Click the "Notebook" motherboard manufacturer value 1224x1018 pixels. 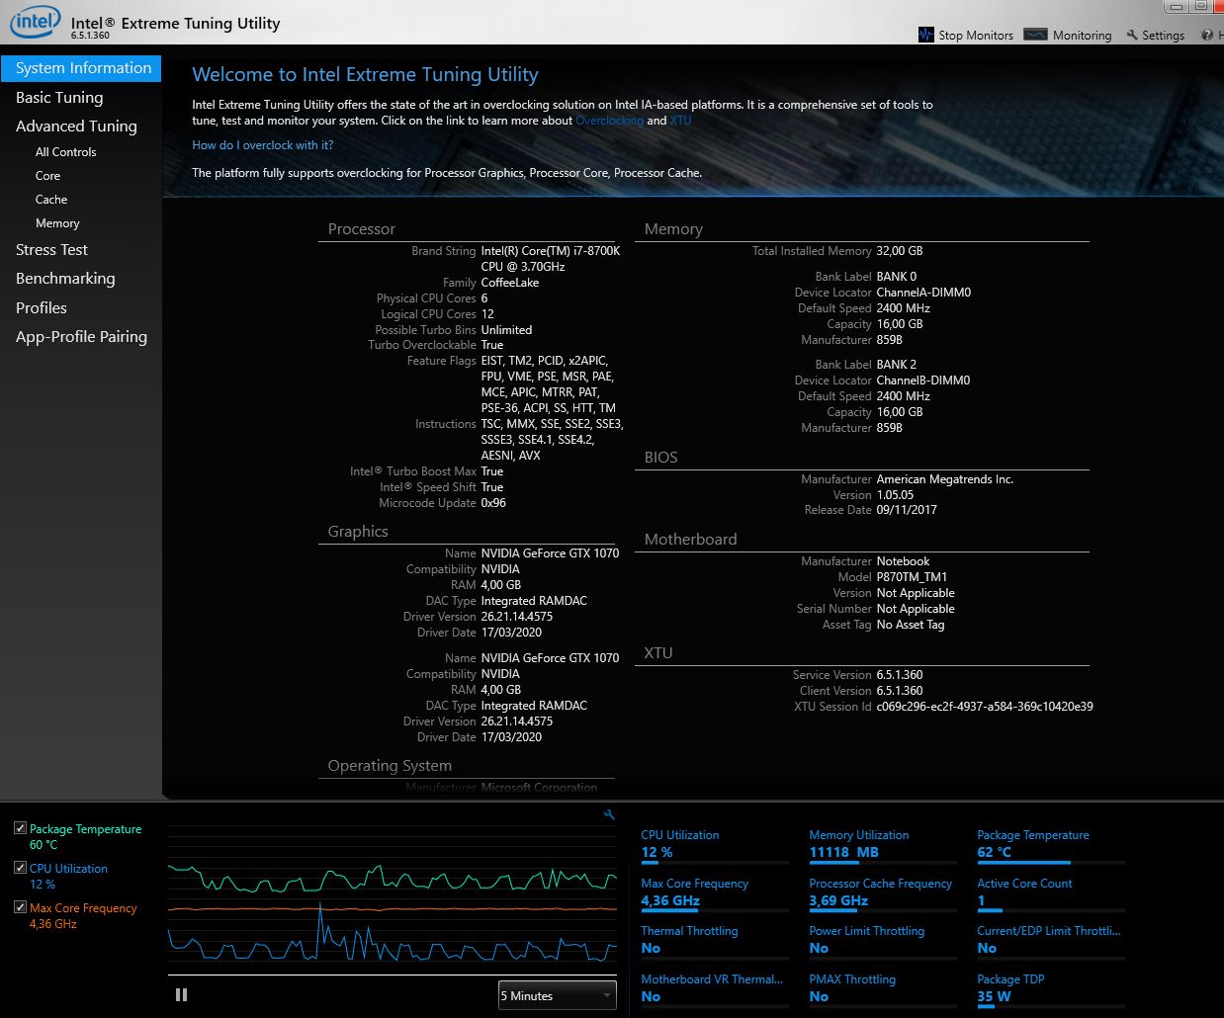pyautogui.click(x=904, y=561)
